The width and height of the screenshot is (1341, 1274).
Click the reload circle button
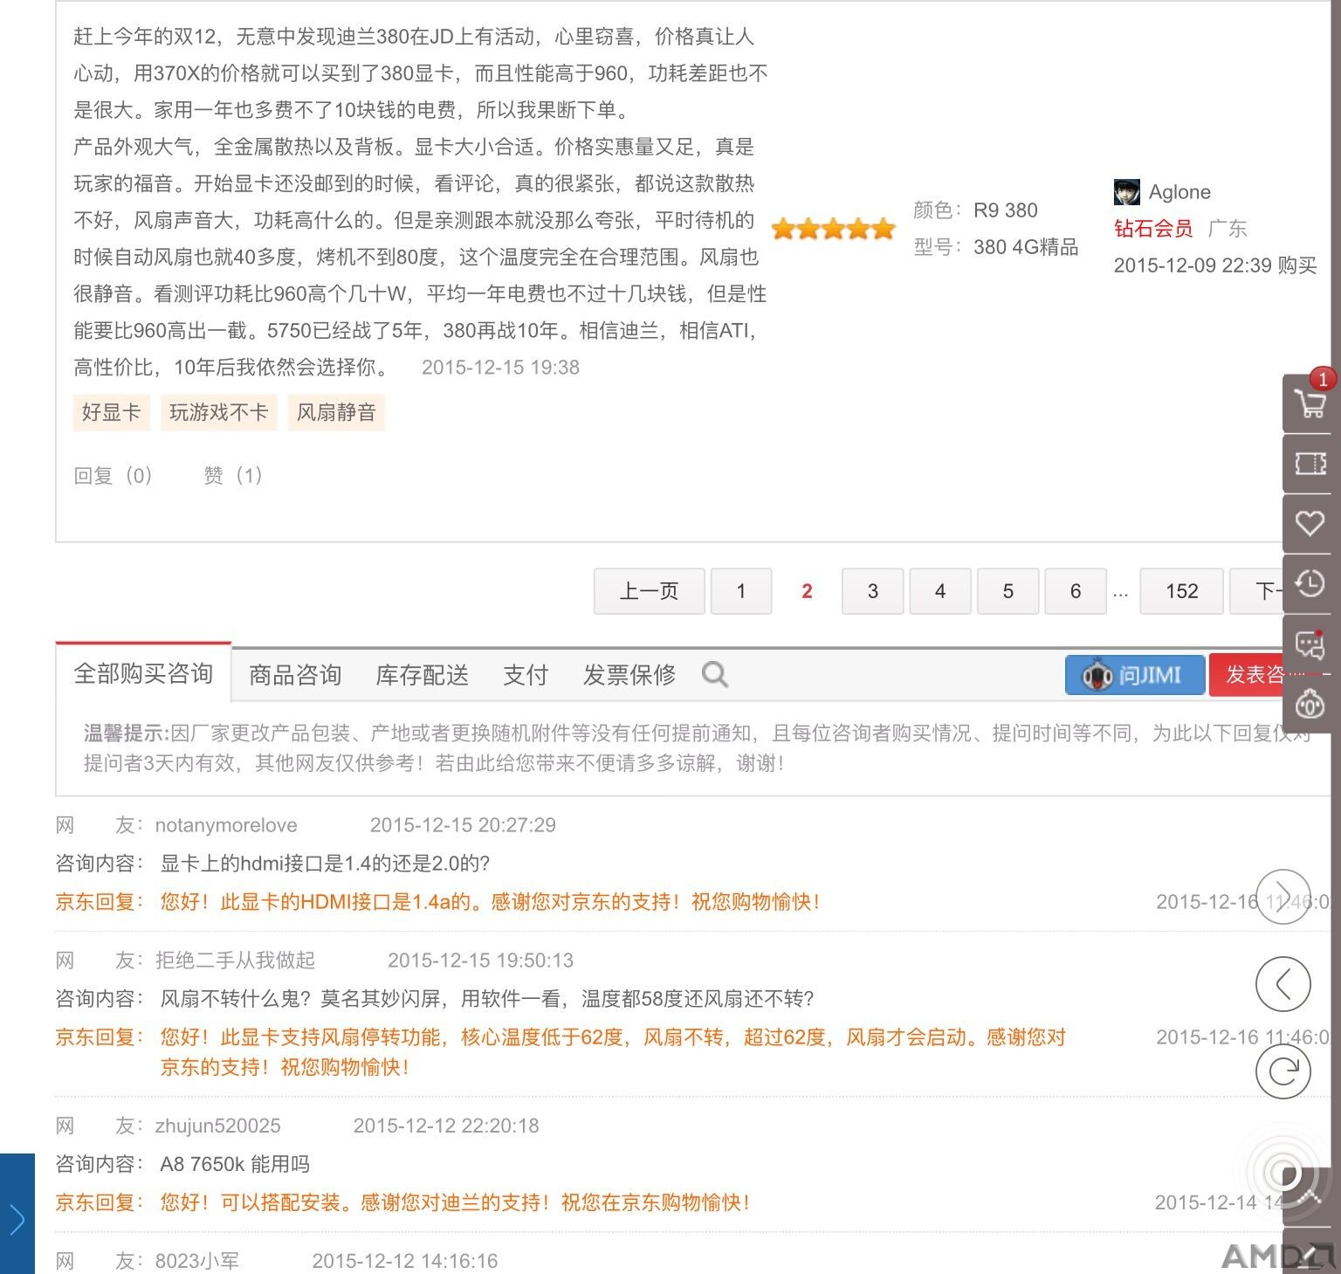coord(1283,1071)
